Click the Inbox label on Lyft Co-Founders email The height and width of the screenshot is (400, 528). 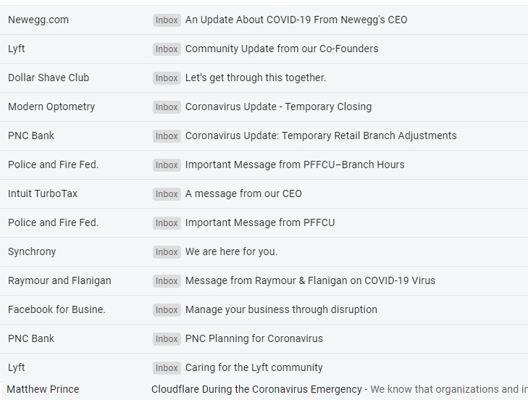tap(167, 49)
